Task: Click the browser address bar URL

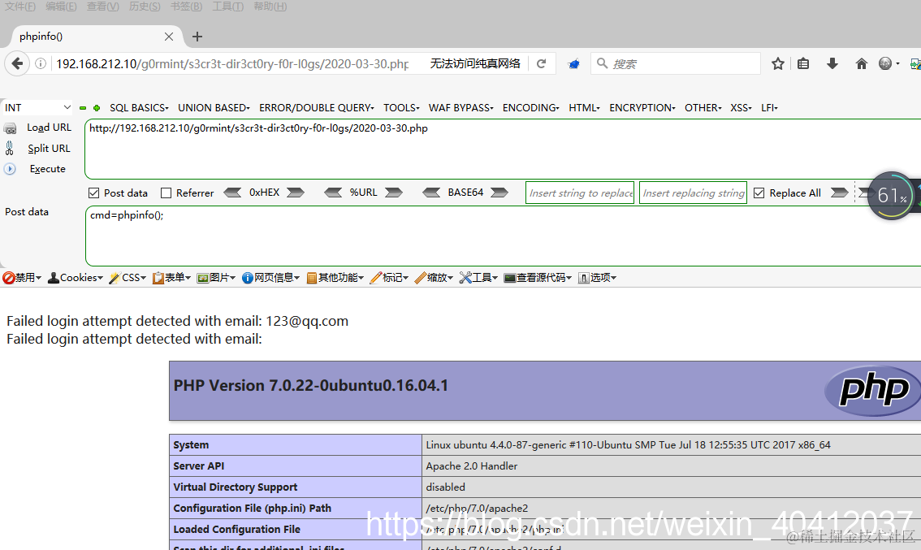Action: coord(232,63)
